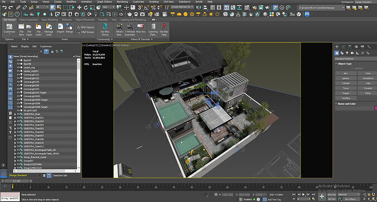Toggle the Percent Snap icon
This screenshot has width=377, height=202.
pyautogui.click(x=153, y=8)
